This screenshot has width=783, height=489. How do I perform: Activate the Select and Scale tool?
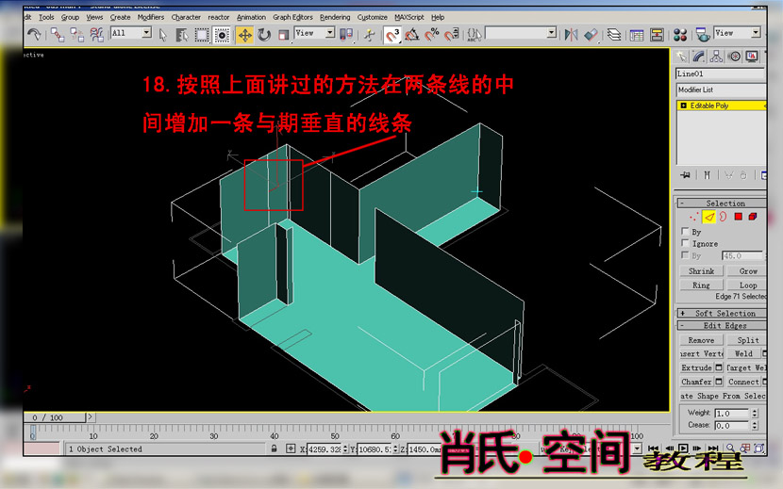[283, 35]
